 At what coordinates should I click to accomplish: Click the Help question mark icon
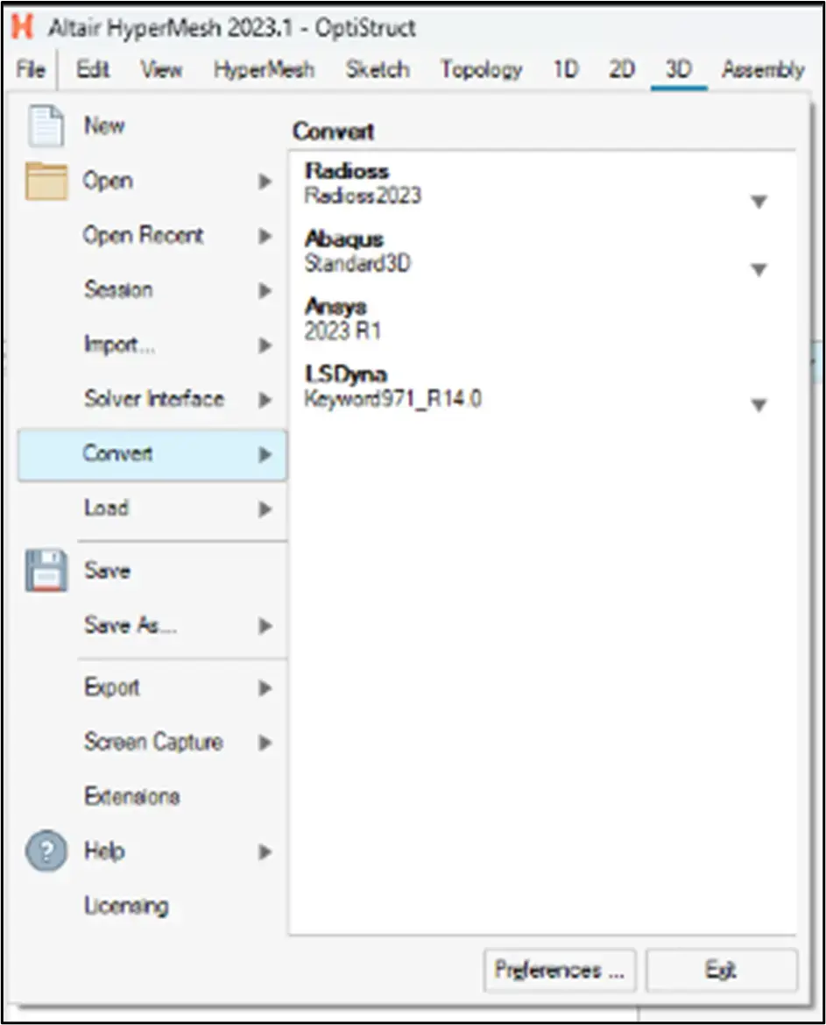[46, 851]
